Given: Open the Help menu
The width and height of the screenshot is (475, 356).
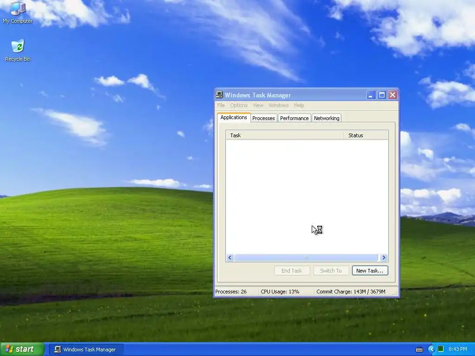Looking at the screenshot, I should 299,105.
